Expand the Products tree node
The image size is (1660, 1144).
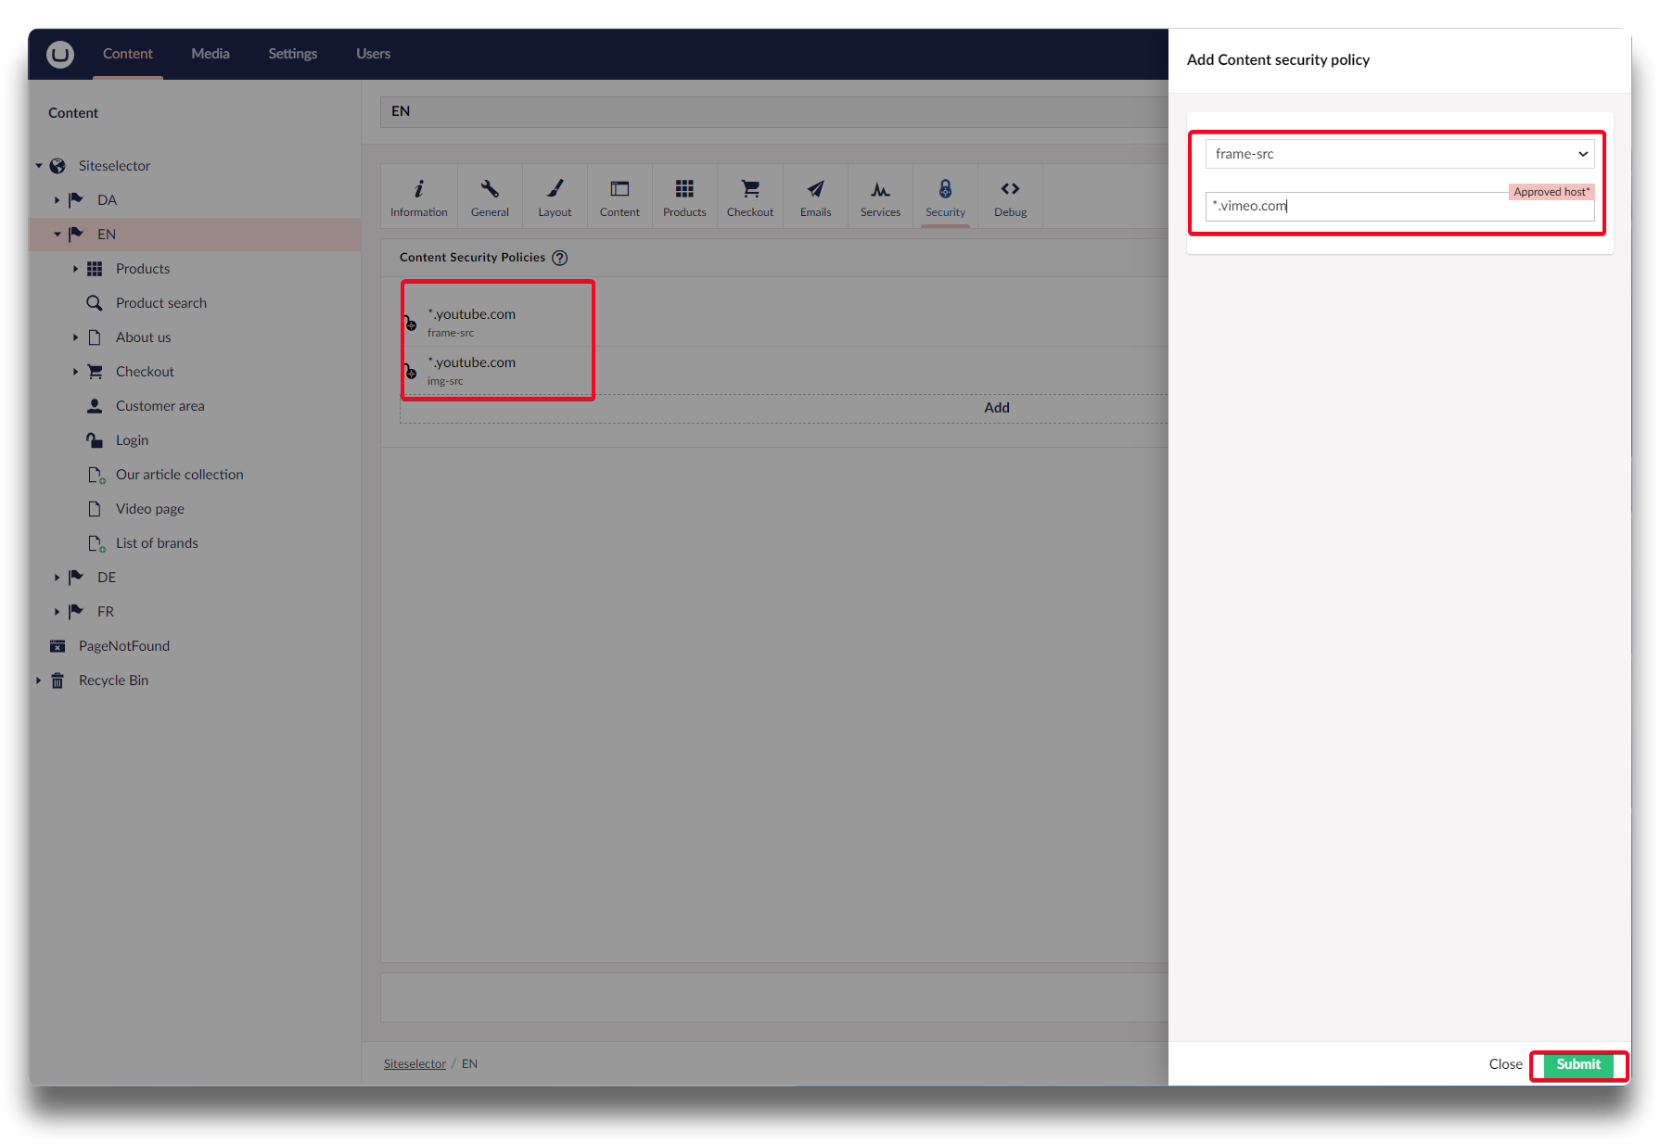75,269
